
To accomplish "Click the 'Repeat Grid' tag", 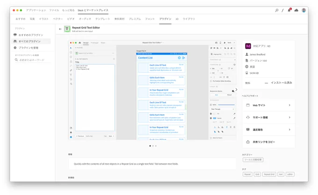I will coord(269,174).
